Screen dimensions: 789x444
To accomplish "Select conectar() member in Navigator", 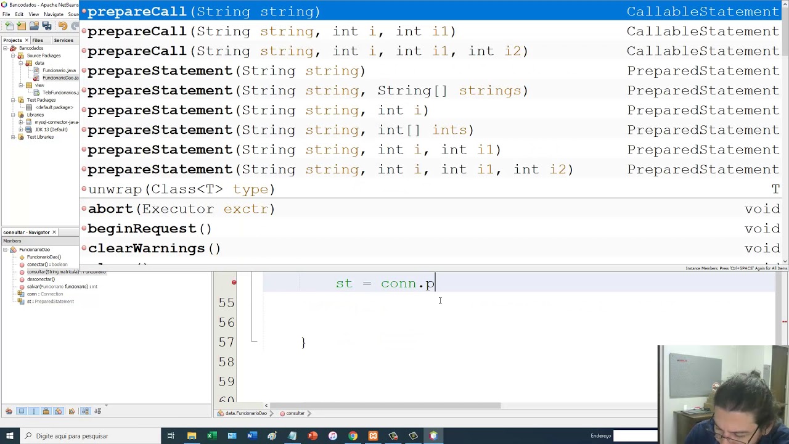I will [47, 265].
